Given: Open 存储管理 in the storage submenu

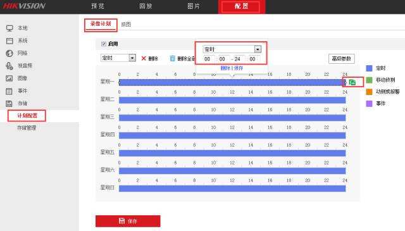Looking at the screenshot, I should 27,128.
